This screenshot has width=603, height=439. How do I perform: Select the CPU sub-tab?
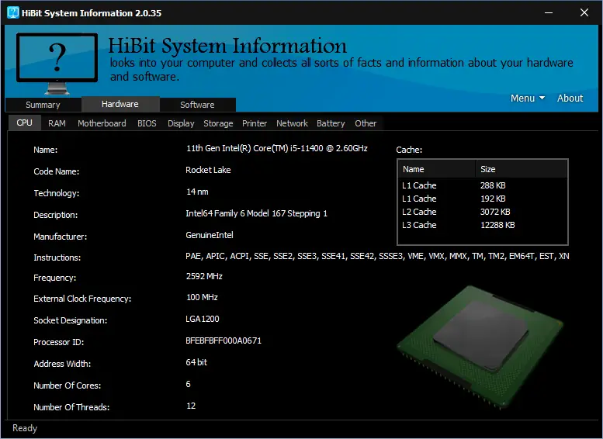pos(24,123)
